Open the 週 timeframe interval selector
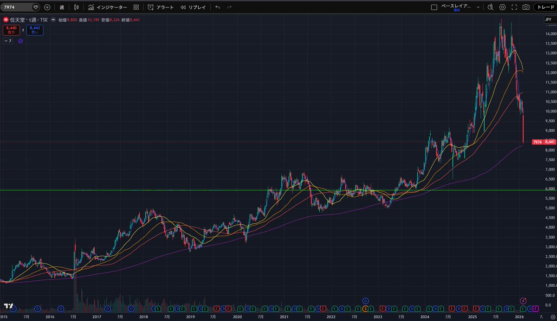Image resolution: width=557 pixels, height=321 pixels. (x=62, y=7)
